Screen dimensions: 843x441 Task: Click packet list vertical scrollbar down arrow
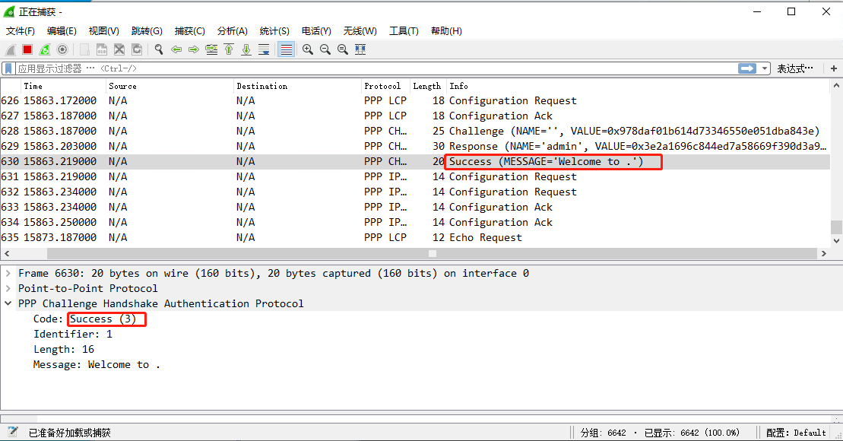(836, 241)
